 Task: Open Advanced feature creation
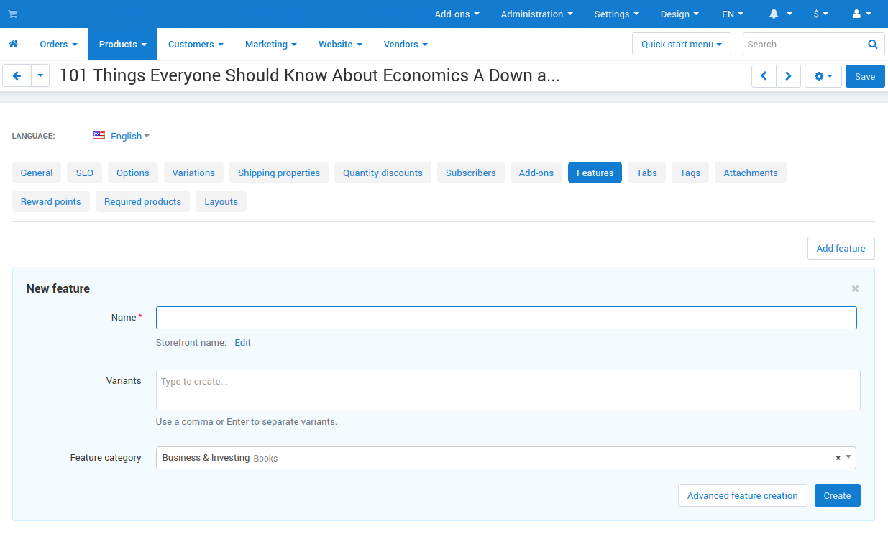pos(743,495)
